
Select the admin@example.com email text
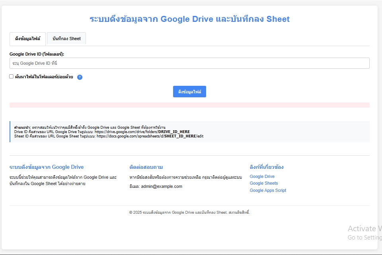(162, 186)
